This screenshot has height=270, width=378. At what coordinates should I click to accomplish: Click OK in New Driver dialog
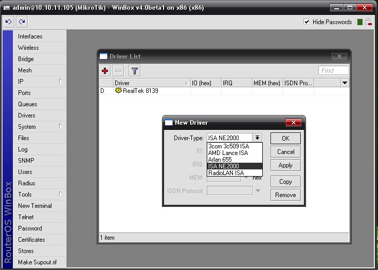pos(285,139)
